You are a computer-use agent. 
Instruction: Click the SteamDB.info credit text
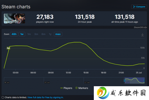140,28
